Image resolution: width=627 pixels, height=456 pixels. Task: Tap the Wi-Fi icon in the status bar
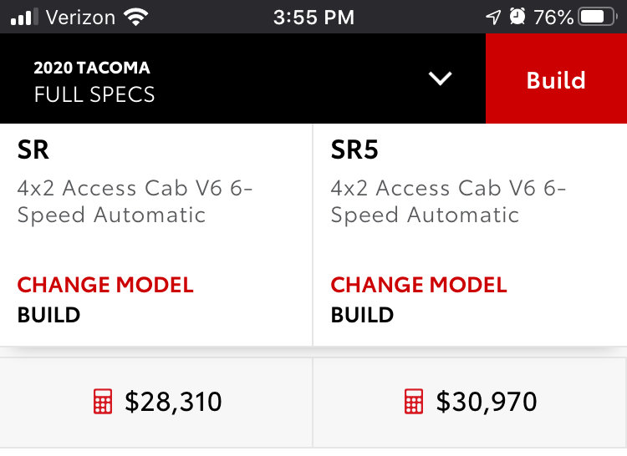[136, 18]
